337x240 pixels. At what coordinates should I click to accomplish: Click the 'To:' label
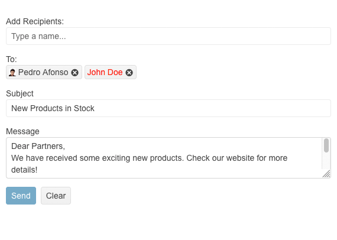point(11,59)
